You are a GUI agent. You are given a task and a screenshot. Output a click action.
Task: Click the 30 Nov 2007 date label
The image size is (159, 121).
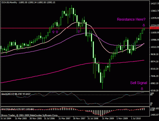click(79, 118)
